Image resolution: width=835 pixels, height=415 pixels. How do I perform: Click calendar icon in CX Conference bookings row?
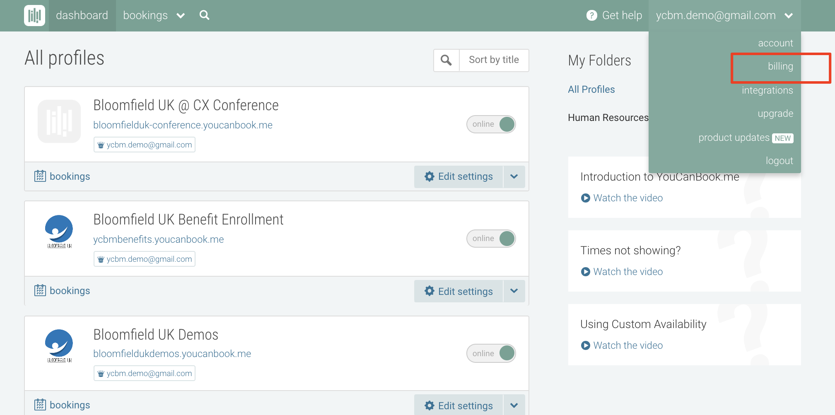40,176
